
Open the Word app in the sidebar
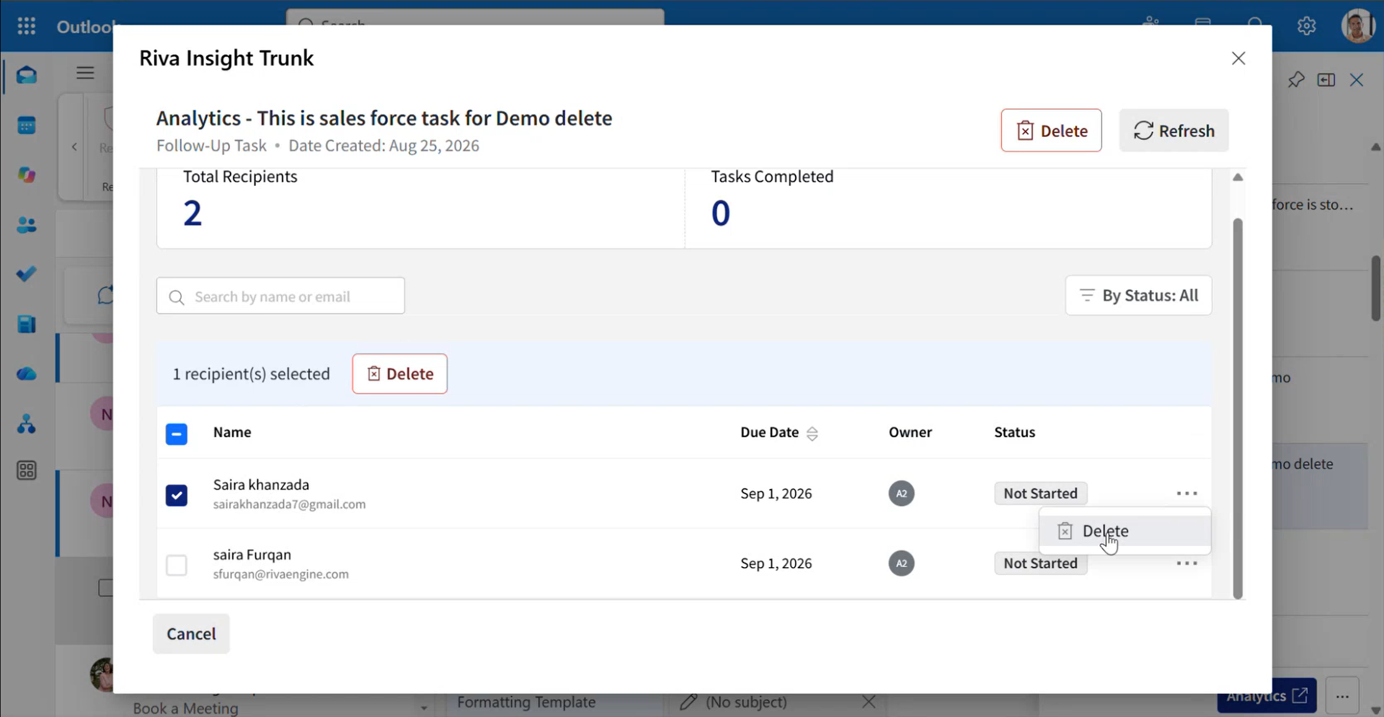pos(26,324)
